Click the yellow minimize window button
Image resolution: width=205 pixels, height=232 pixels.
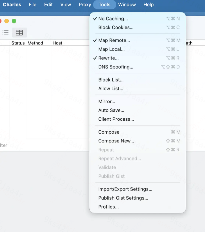7,21
